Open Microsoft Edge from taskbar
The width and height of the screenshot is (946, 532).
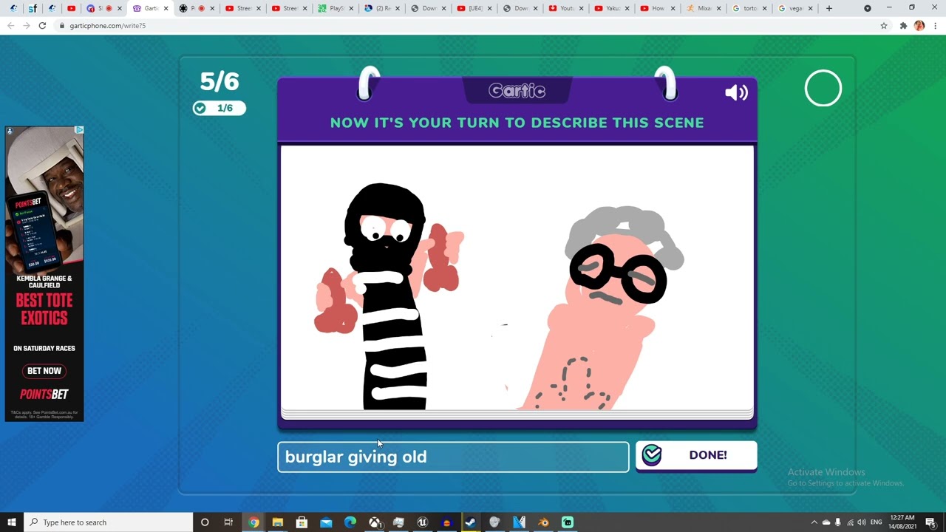(x=350, y=522)
